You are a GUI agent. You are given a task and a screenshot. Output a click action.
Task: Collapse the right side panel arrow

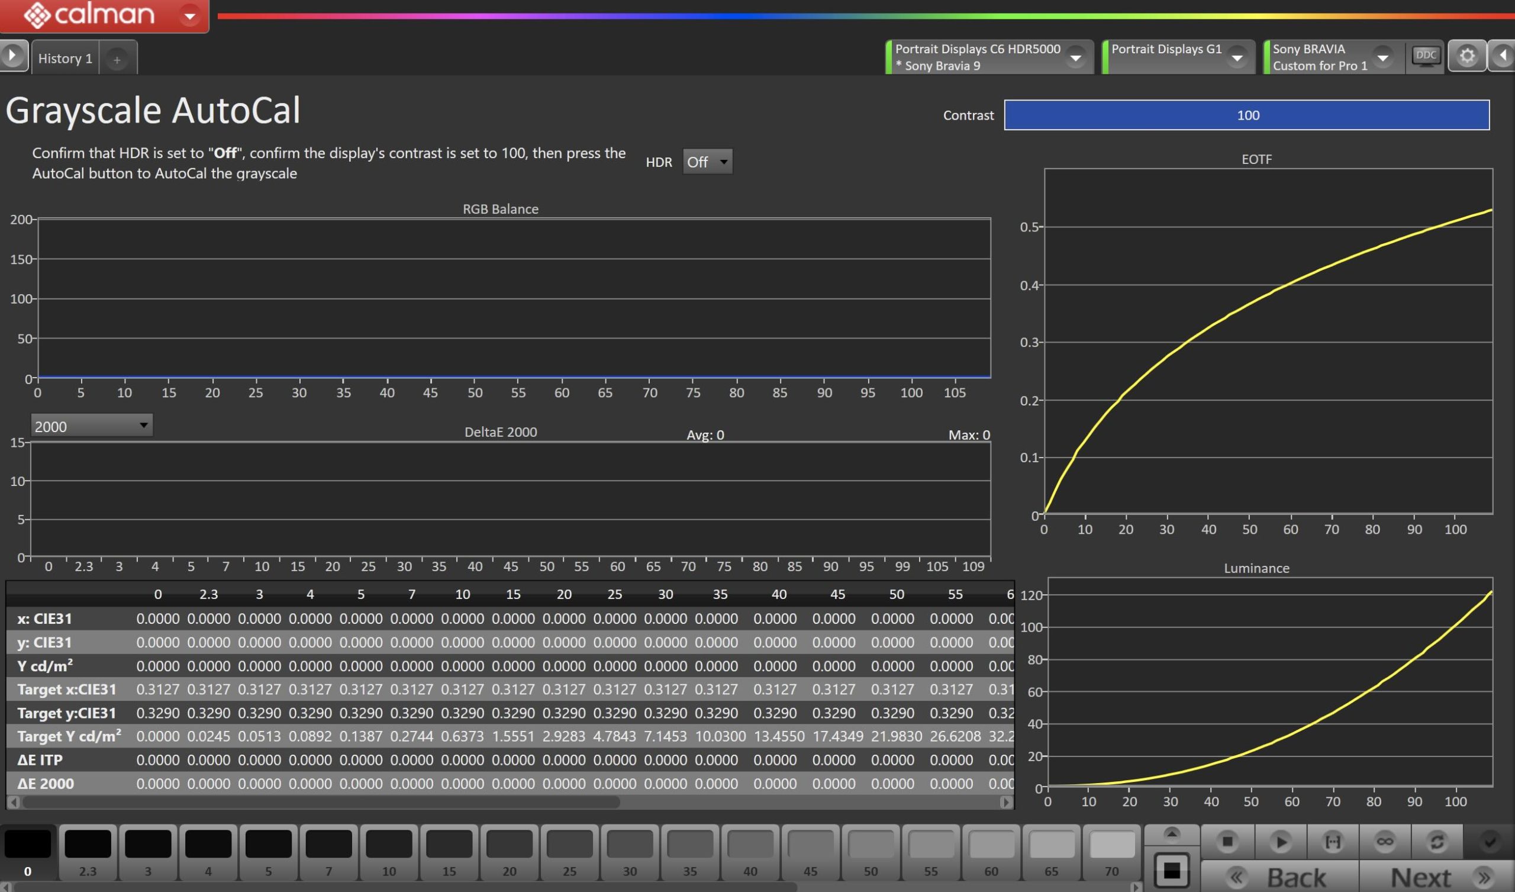point(1504,56)
